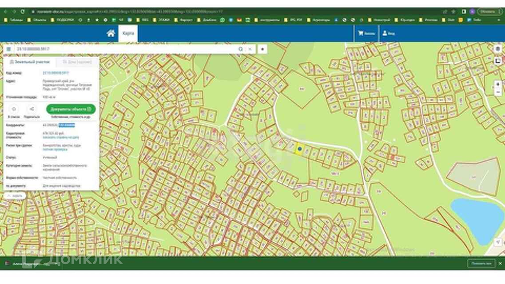Open Trello bookmark
The image size is (505, 284).
point(474,20)
